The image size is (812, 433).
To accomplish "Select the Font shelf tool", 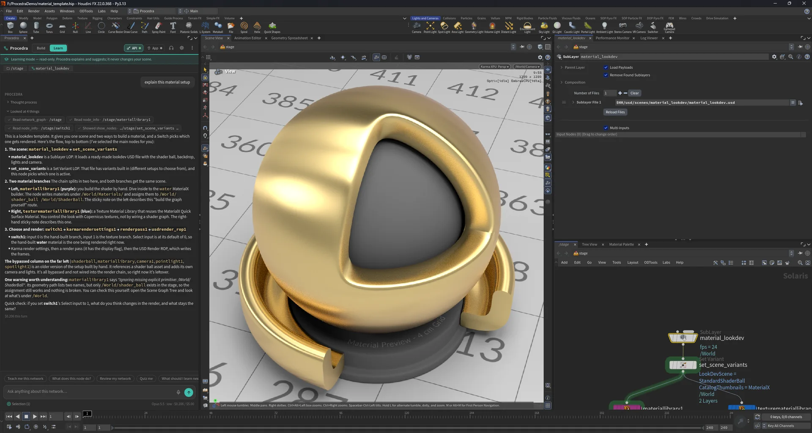I will click(173, 27).
